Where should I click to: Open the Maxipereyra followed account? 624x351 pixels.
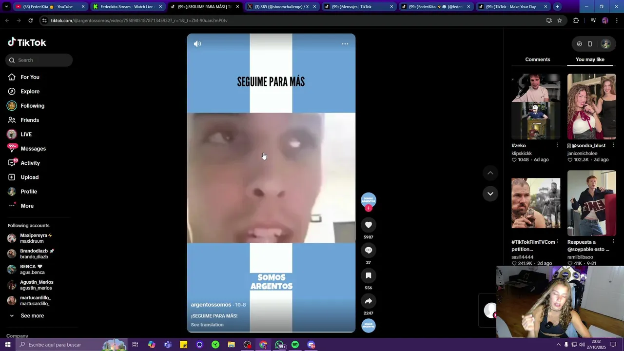(x=36, y=238)
